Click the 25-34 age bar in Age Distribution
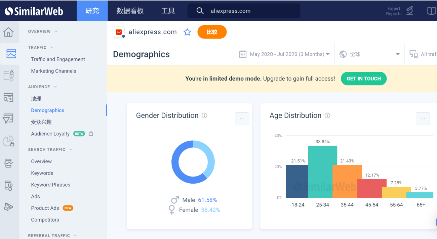The height and width of the screenshot is (239, 437). click(x=323, y=171)
